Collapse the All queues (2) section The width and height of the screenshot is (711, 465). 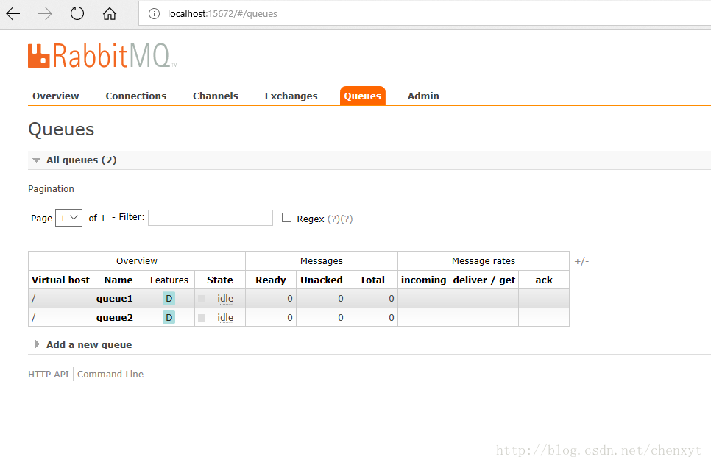click(x=81, y=160)
